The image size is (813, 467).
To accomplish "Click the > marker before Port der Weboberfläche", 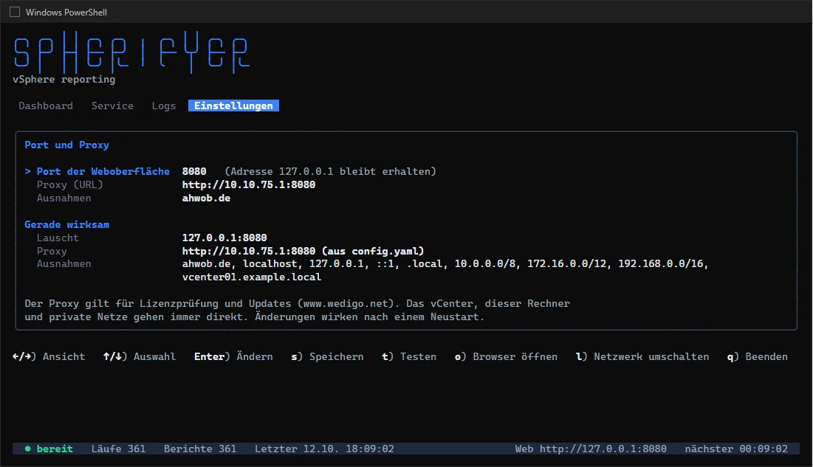I will tap(27, 172).
